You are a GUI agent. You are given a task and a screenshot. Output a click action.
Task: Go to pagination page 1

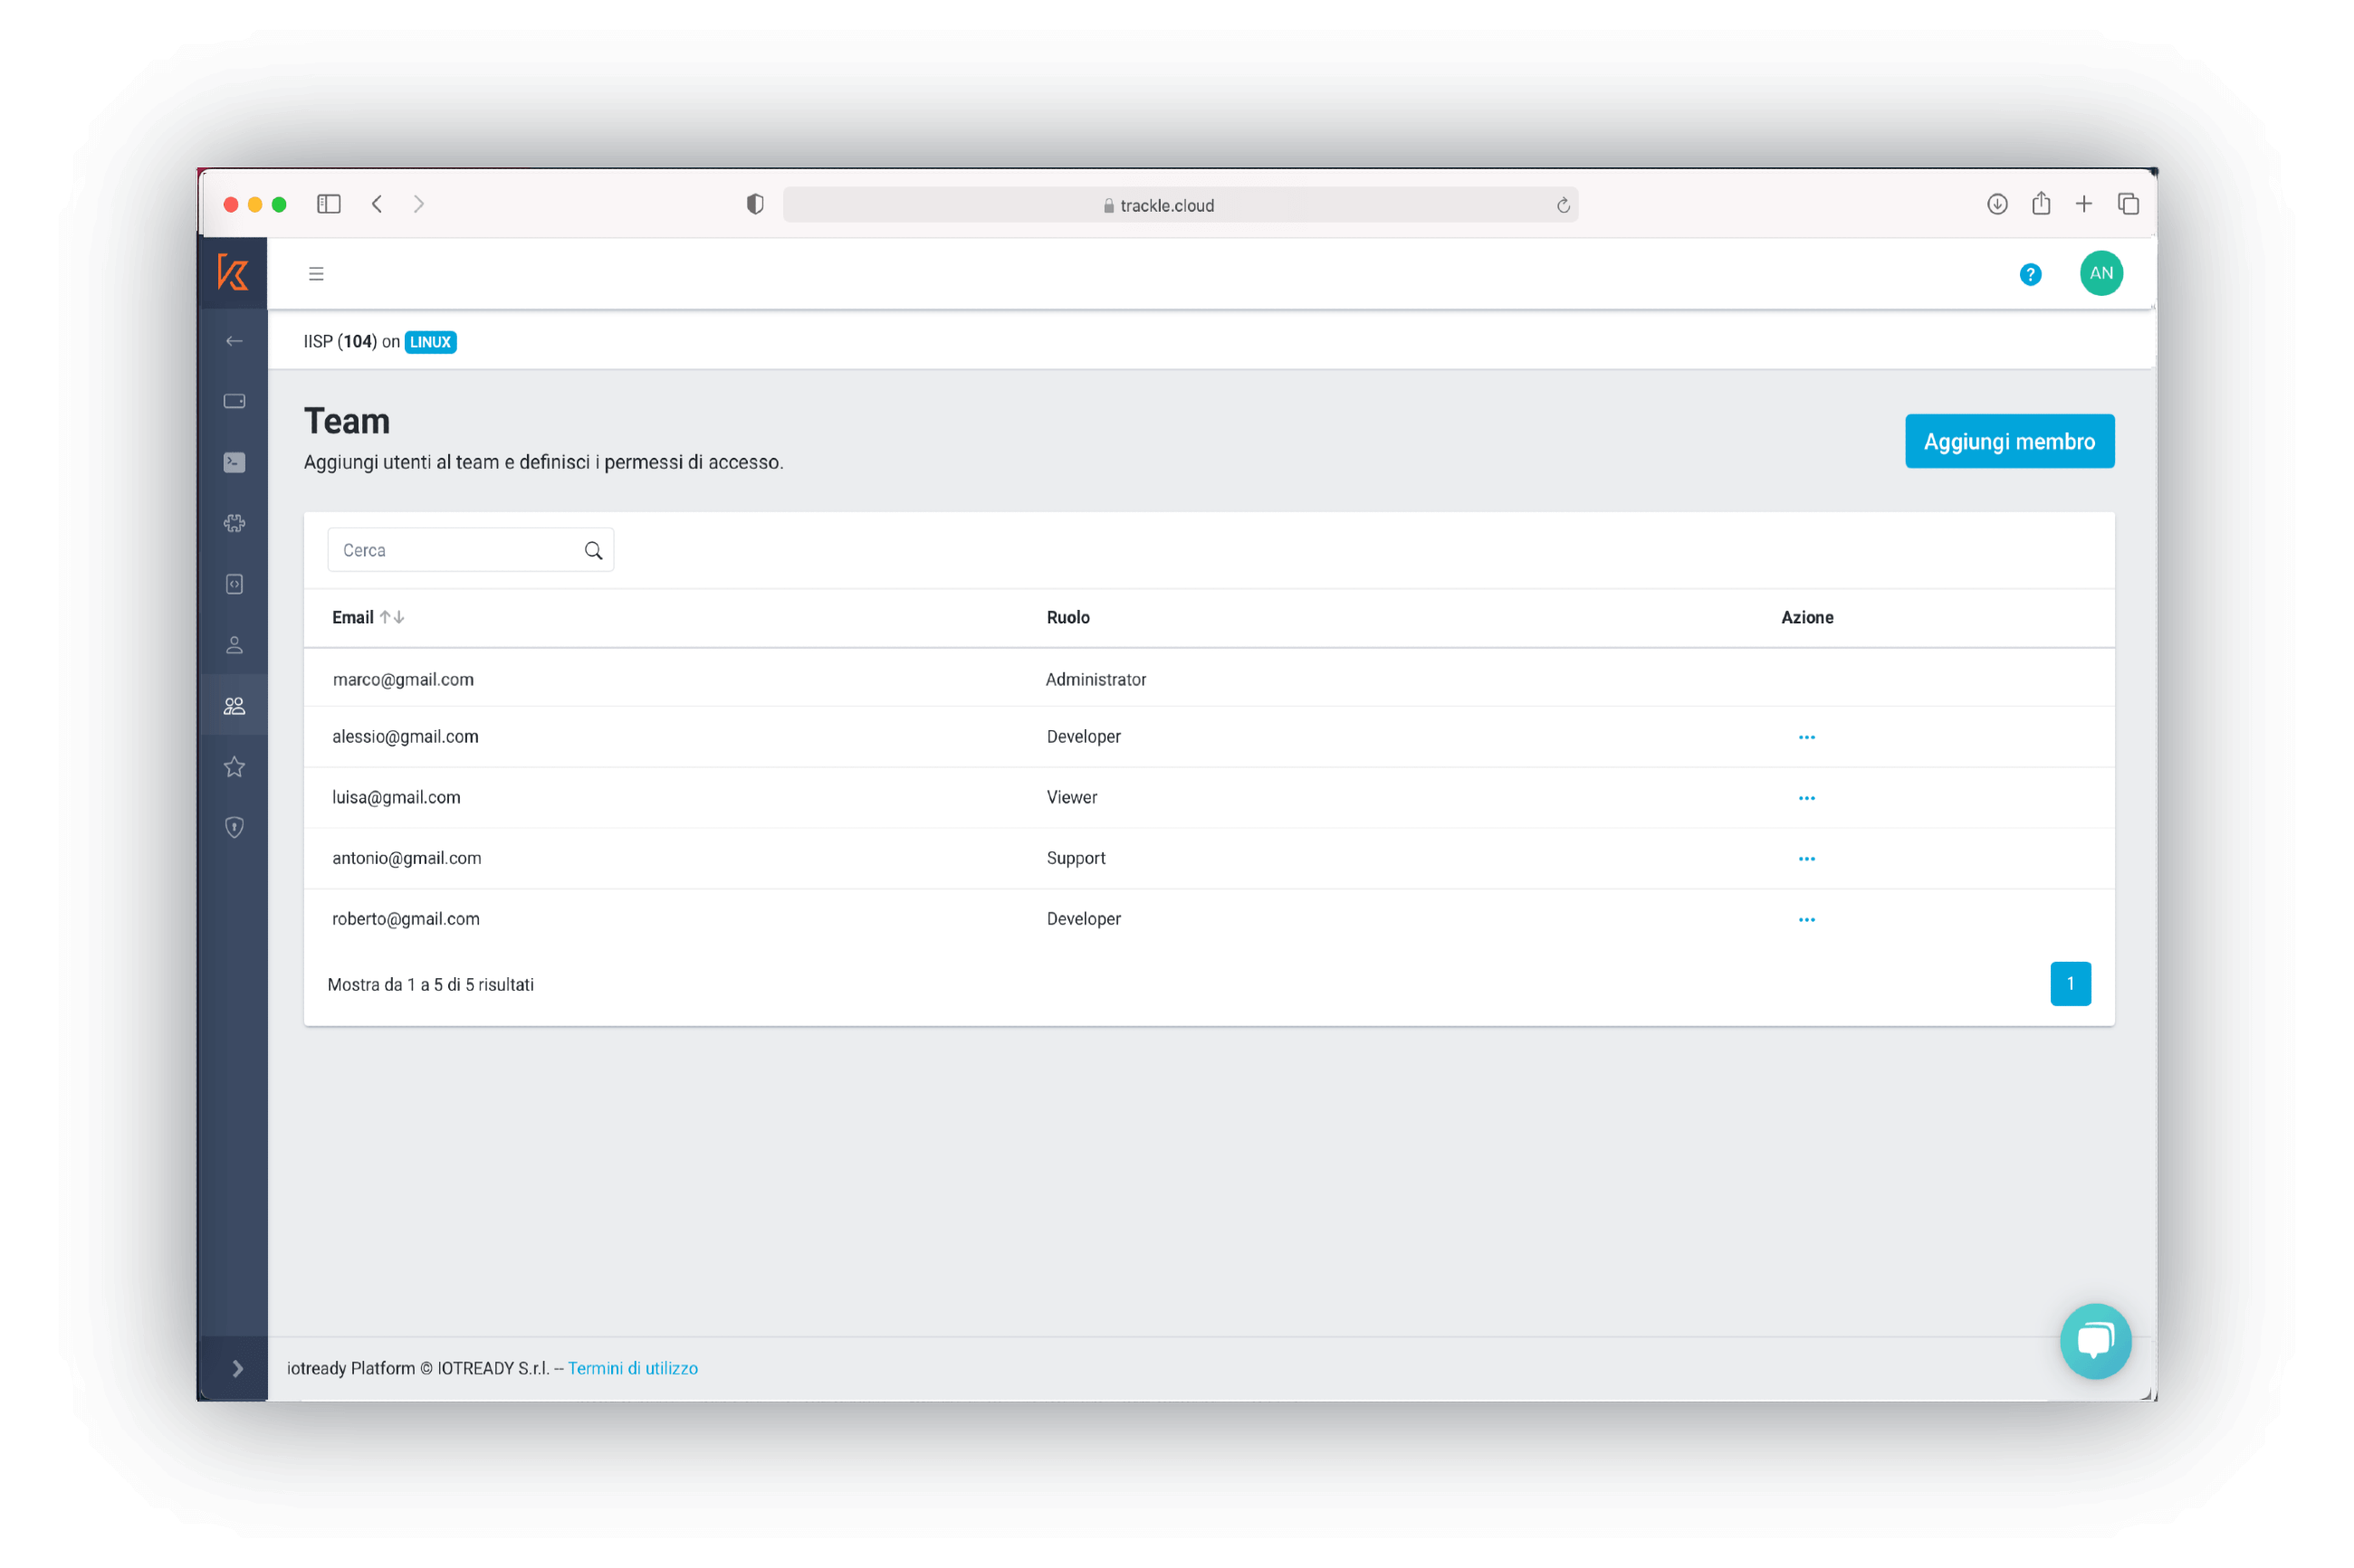(x=2070, y=983)
